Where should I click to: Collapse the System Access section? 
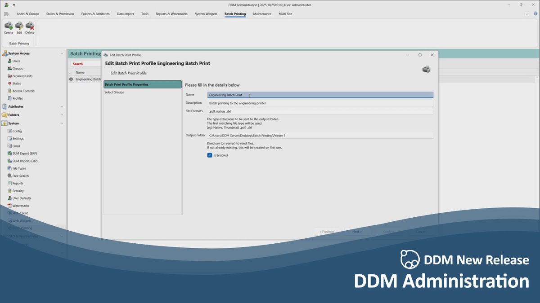(61, 53)
